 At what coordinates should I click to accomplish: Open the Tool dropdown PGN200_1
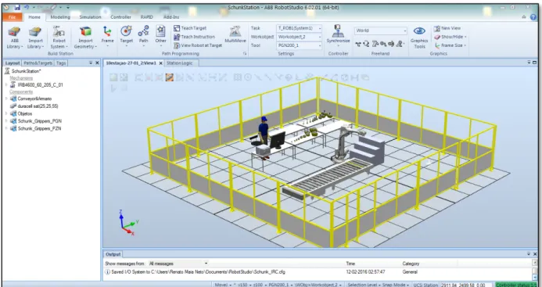[x=299, y=45]
